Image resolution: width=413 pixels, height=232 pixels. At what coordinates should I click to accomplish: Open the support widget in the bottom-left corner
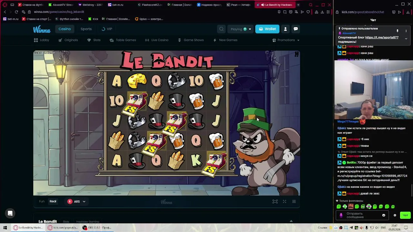tap(10, 213)
